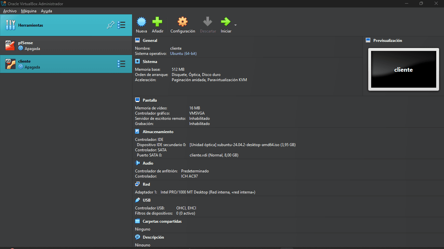Click the cliente.vdi hard disk entry
This screenshot has height=249, width=444.
point(214,155)
